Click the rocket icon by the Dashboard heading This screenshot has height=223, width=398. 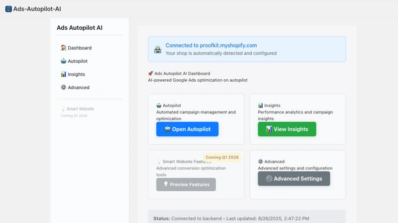[151, 73]
